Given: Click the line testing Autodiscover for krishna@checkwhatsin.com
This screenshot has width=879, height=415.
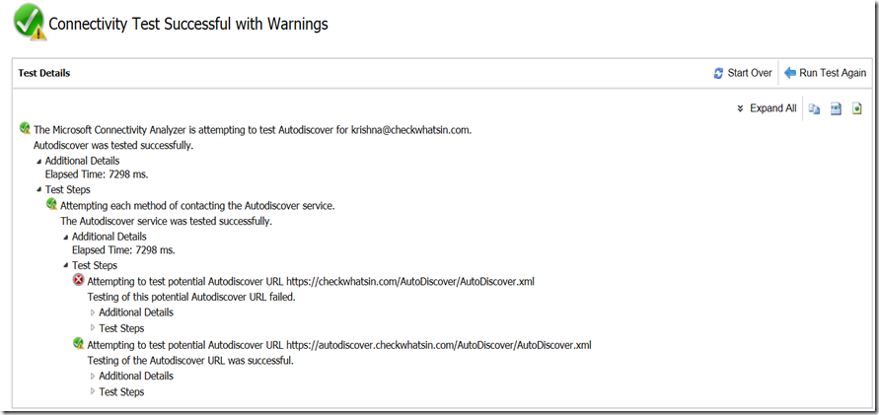Looking at the screenshot, I should pos(253,130).
